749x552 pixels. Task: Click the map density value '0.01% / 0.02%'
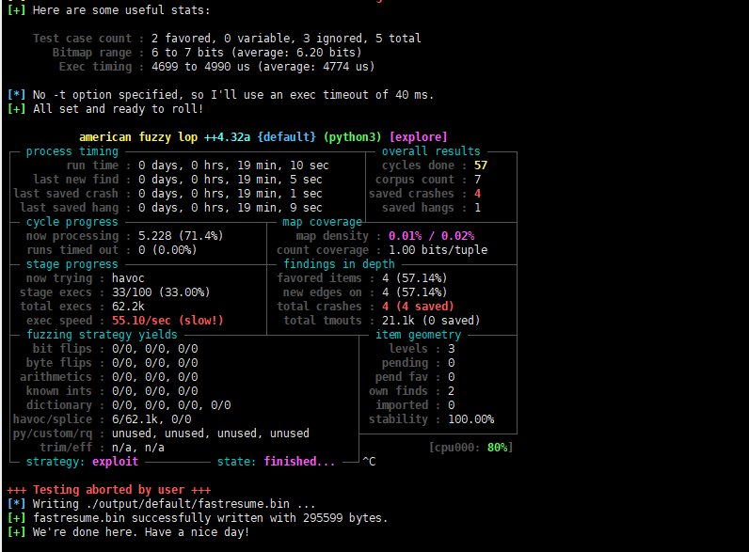pyautogui.click(x=431, y=236)
